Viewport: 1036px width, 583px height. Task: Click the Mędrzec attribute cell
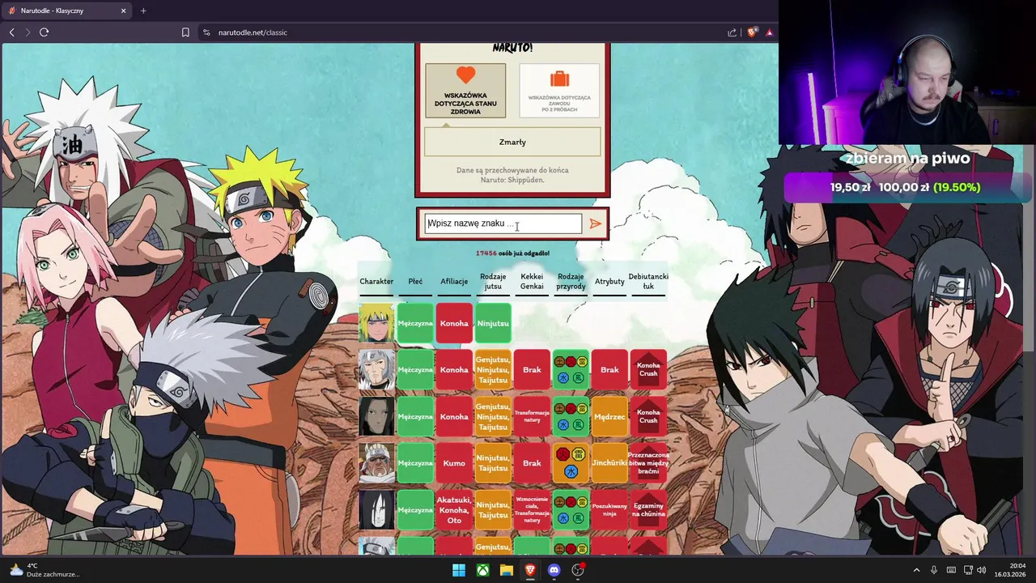click(609, 416)
